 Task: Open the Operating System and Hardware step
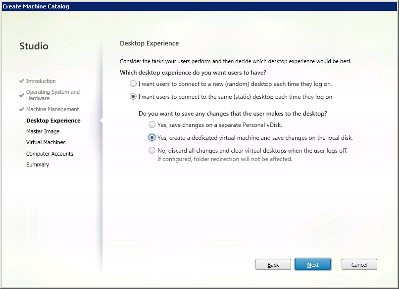52,95
